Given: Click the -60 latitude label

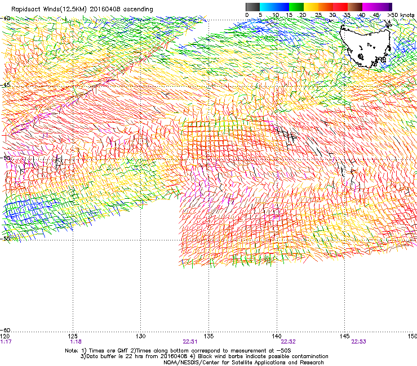Looking at the screenshot, I should pos(5,330).
